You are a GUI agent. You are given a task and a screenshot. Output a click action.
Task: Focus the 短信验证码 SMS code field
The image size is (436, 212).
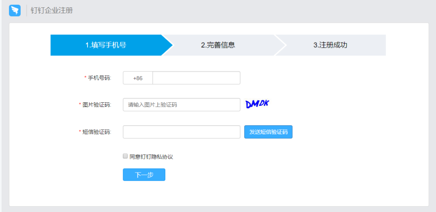(182, 132)
